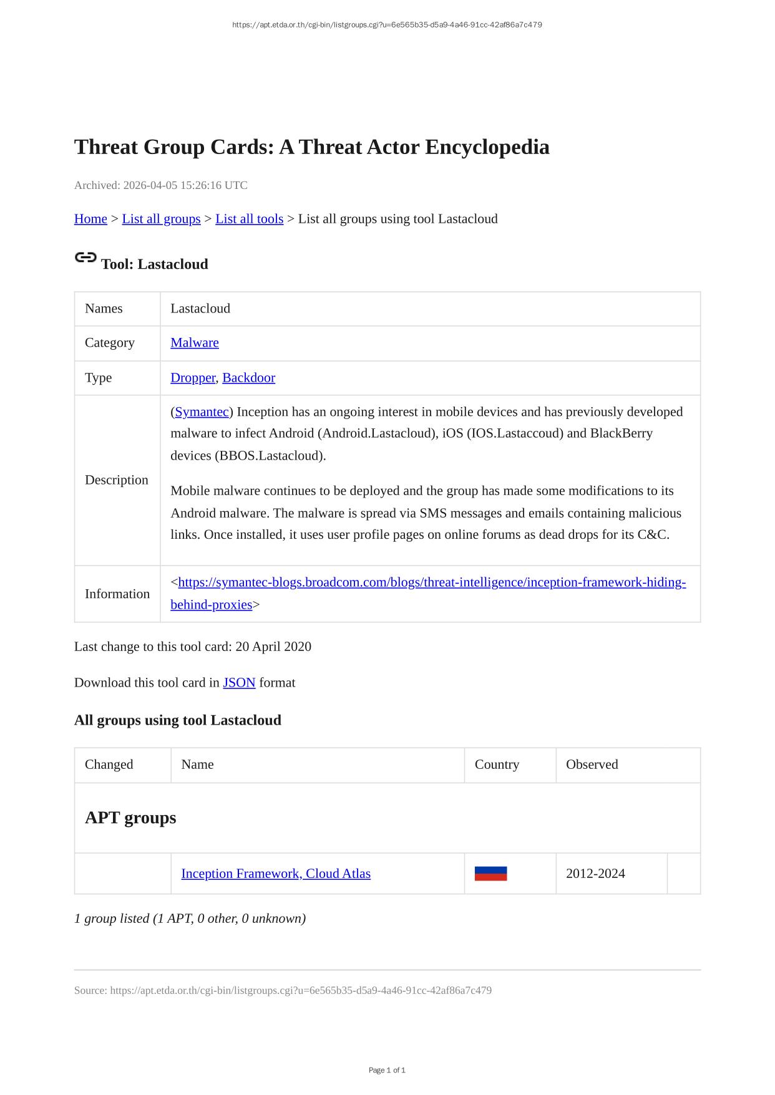775x1095 pixels.
Task: Download the tool card via JSON link
Action: (239, 682)
